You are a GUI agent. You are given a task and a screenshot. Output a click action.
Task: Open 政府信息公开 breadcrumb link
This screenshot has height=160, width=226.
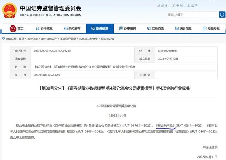[49, 39]
